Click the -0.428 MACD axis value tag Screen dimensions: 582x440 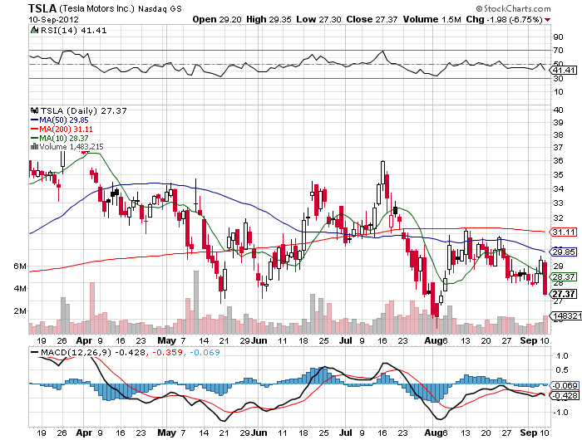click(565, 395)
